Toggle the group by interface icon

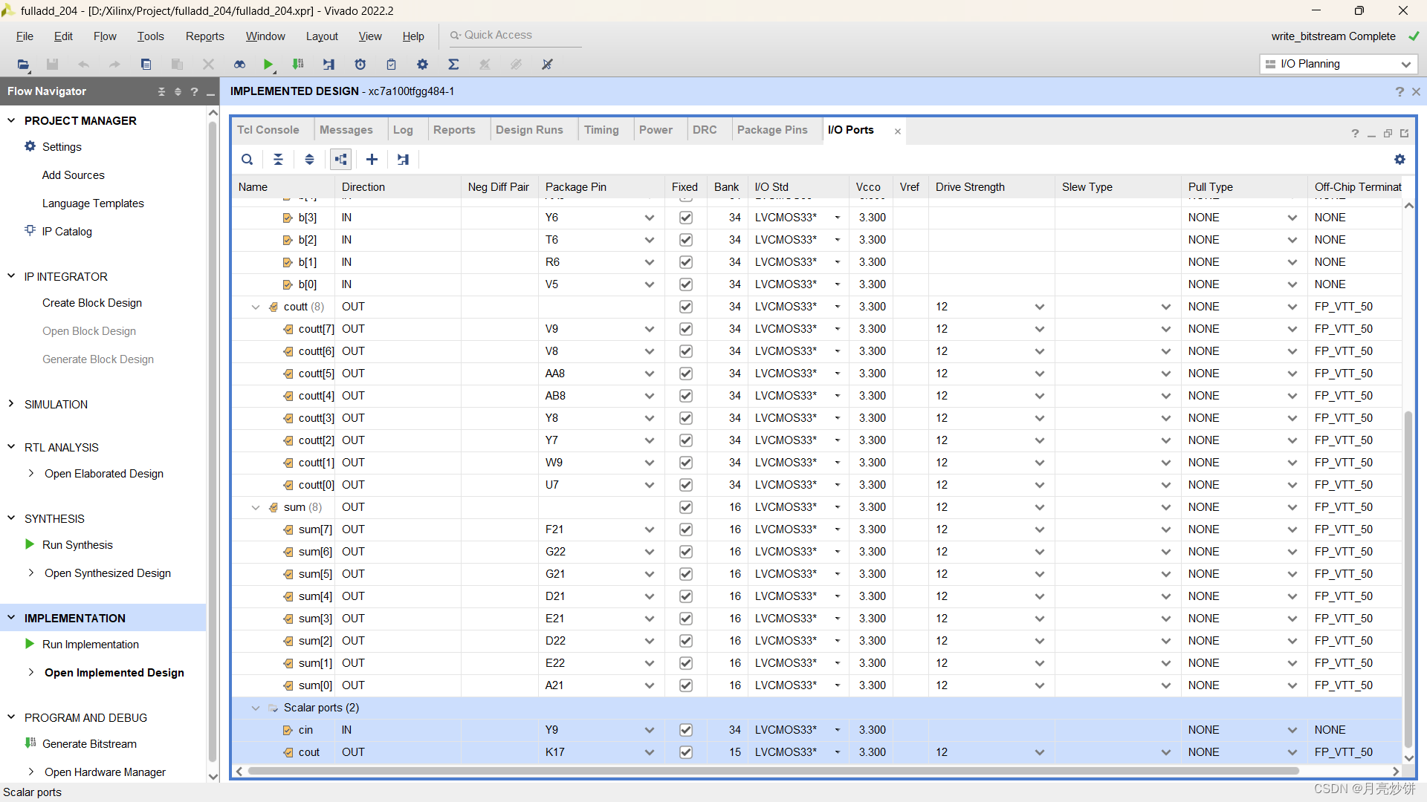[340, 159]
